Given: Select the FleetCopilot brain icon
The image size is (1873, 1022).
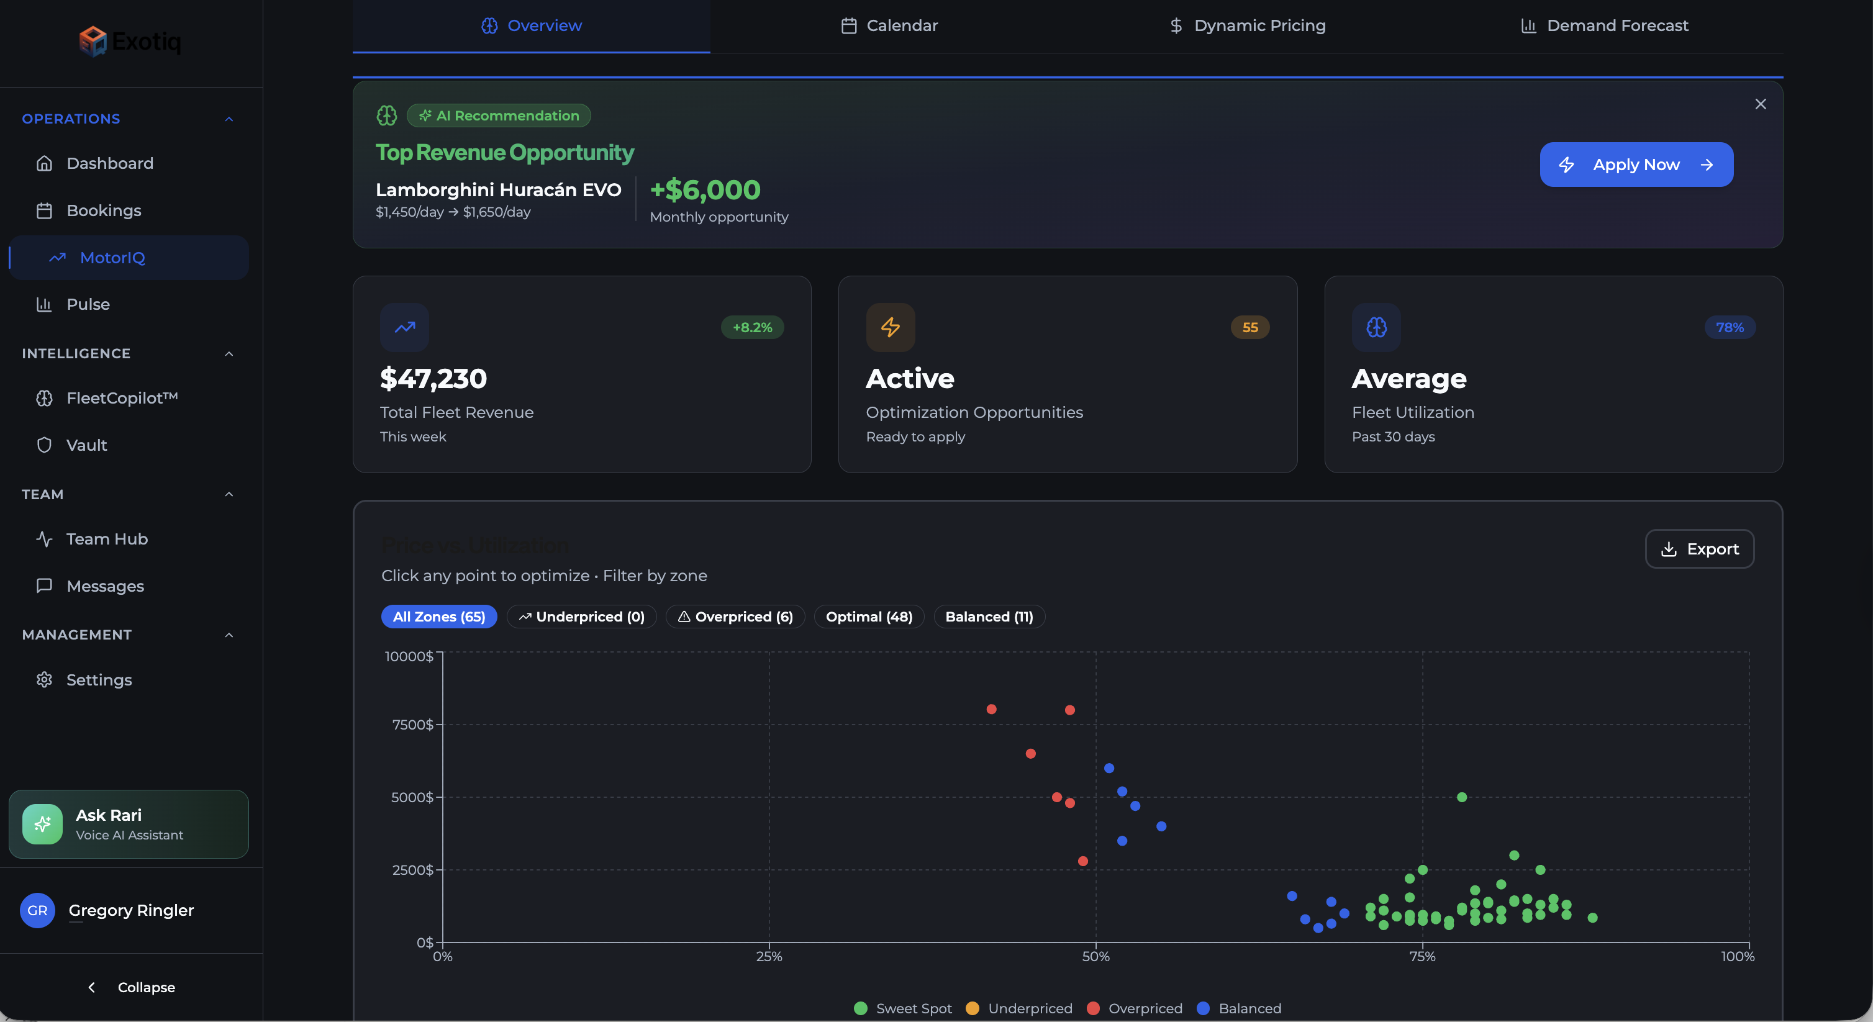Looking at the screenshot, I should [44, 399].
